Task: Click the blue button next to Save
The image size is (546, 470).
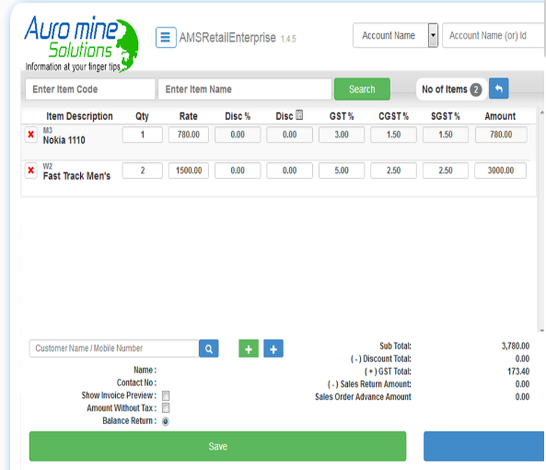Action: pos(484,446)
